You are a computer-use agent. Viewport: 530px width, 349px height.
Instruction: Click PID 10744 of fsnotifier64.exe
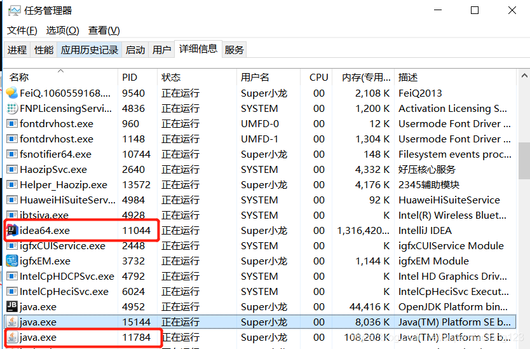(136, 154)
